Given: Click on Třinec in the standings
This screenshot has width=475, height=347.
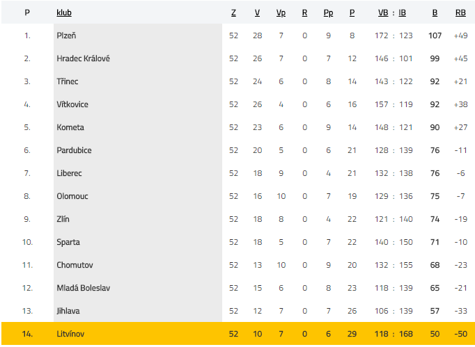Looking at the screenshot, I should click(x=67, y=81).
